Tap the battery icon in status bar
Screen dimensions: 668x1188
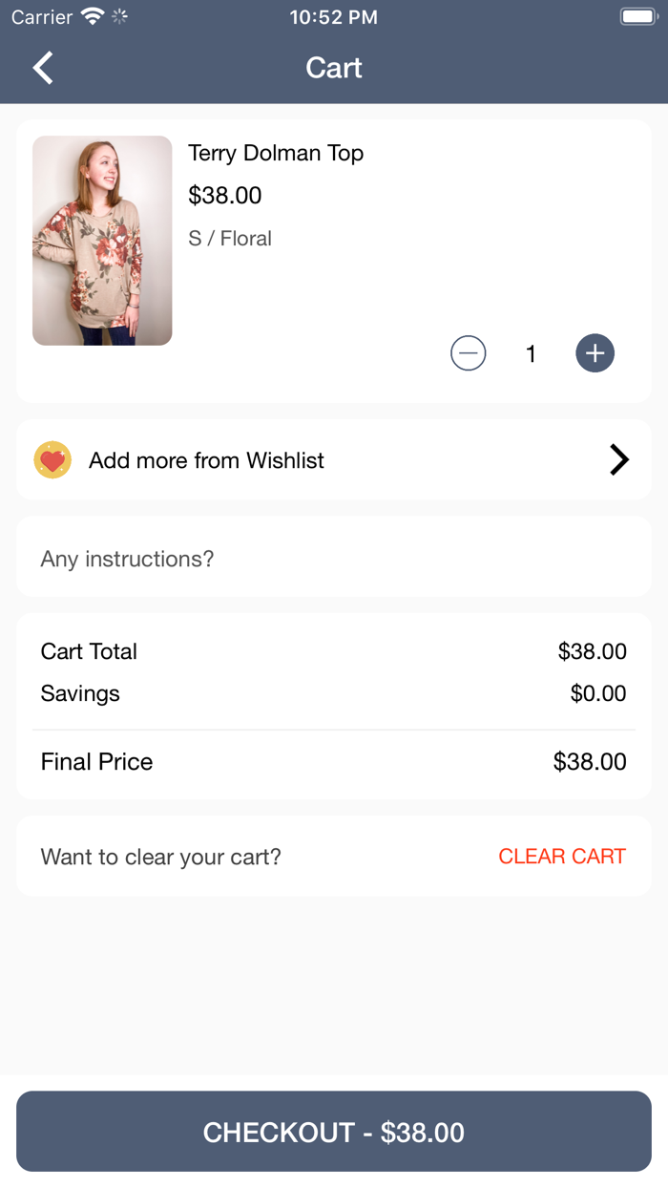tap(637, 17)
